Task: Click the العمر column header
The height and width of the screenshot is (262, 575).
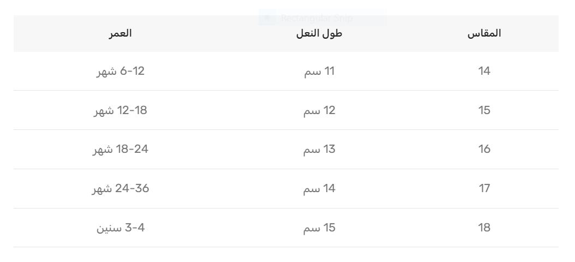Action: pos(120,33)
